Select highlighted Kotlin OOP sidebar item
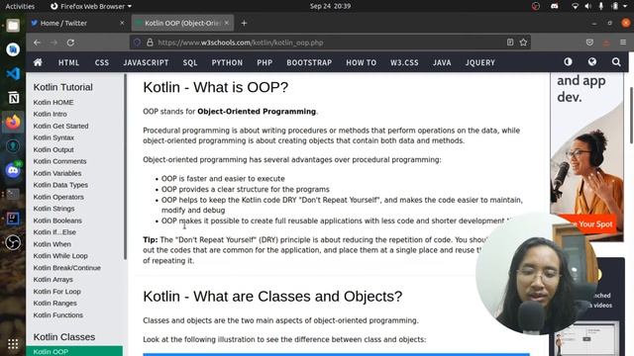The image size is (634, 356). (74, 352)
